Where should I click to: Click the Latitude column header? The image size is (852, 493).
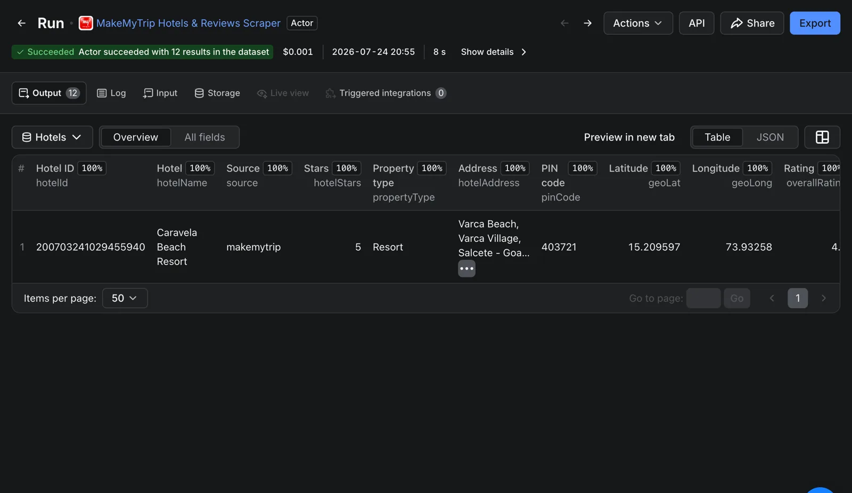tap(628, 168)
